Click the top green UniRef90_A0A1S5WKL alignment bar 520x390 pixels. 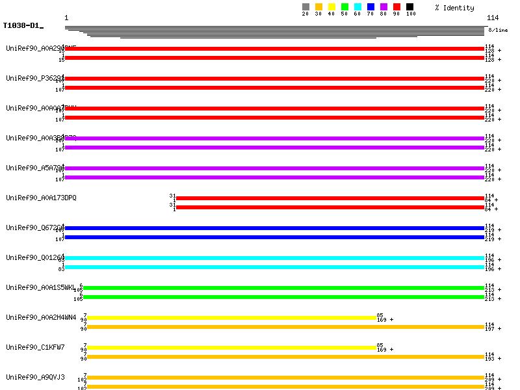283,288
